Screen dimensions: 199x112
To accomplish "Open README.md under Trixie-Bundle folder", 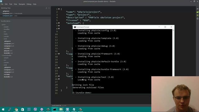I will (x=8, y=77).
